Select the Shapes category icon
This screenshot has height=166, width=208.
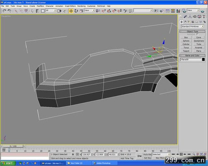(x=185, y=22)
